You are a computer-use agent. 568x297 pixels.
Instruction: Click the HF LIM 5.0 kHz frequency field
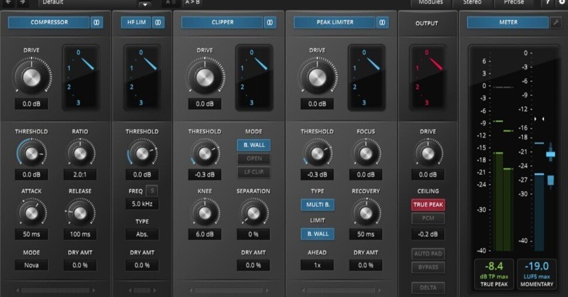click(x=142, y=205)
